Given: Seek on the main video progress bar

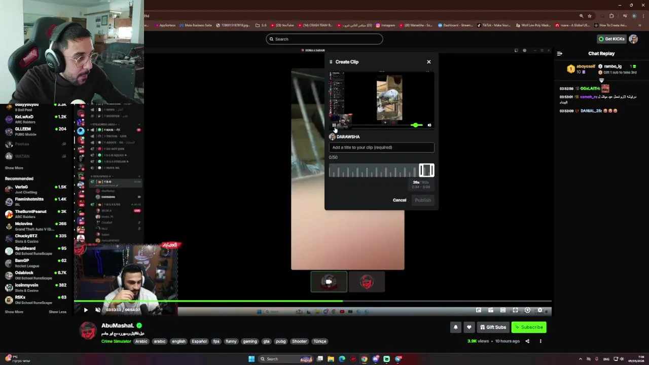Looking at the screenshot, I should (x=312, y=301).
